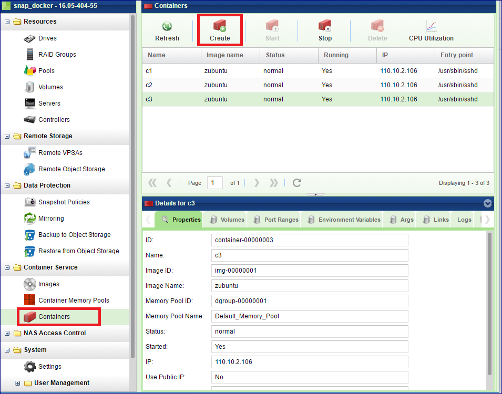Collapse the Remote Storage section
Screen dimensions: 502x394
click(7, 137)
